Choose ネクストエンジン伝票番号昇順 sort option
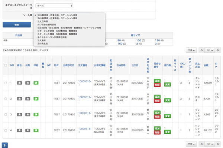 click(69, 37)
